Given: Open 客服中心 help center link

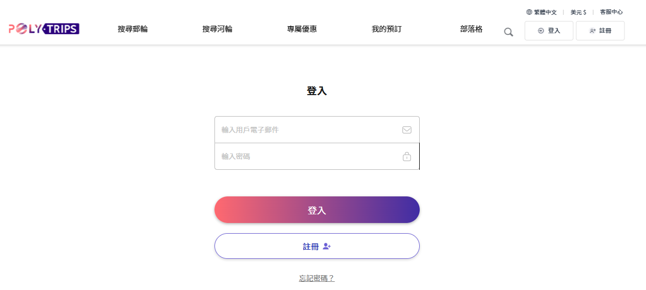Looking at the screenshot, I should pyautogui.click(x=611, y=12).
